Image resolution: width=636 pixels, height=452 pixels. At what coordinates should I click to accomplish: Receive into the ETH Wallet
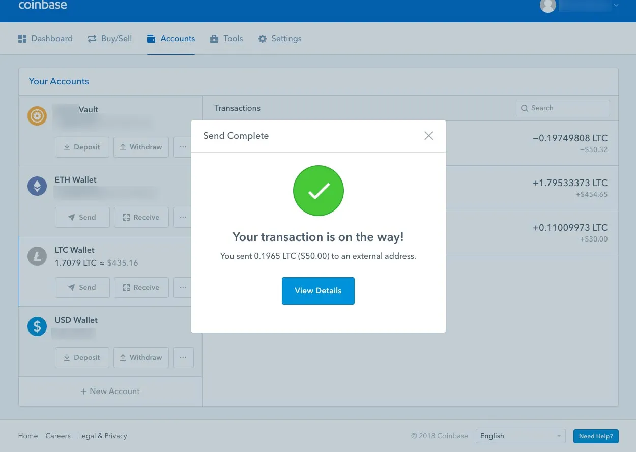click(141, 217)
